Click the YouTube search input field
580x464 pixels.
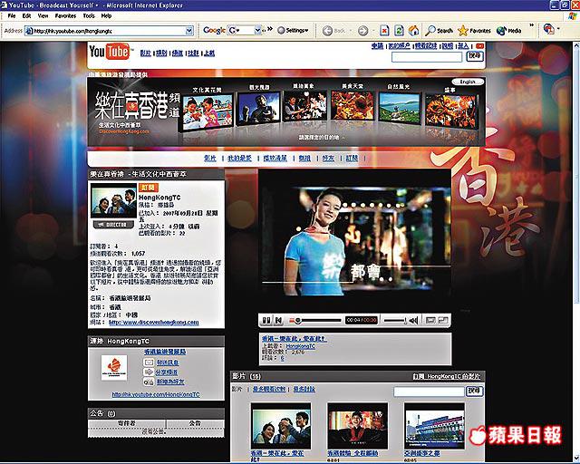pyautogui.click(x=427, y=56)
